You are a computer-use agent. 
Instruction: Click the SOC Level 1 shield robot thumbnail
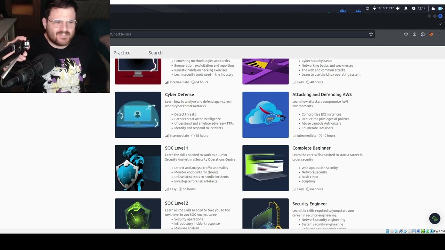[138, 168]
